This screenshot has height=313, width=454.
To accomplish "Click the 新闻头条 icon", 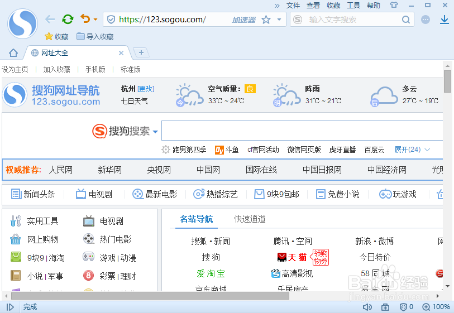I will pyautogui.click(x=16, y=194).
